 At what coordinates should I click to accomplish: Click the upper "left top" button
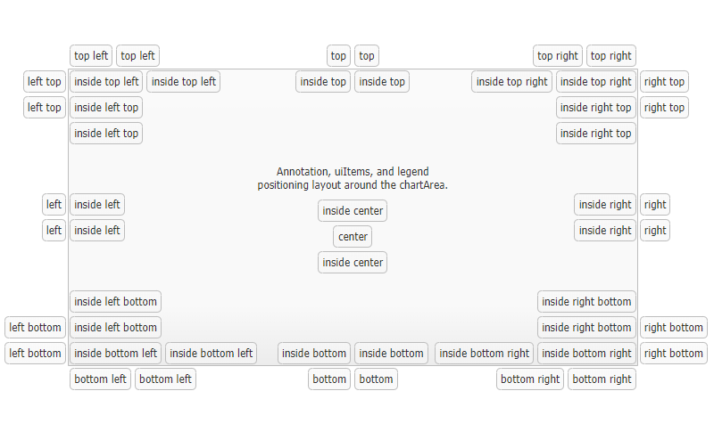45,82
